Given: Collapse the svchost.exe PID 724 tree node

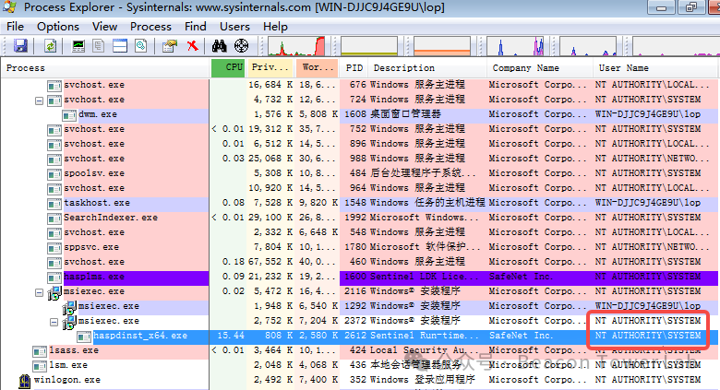Looking at the screenshot, I should pyautogui.click(x=40, y=100).
